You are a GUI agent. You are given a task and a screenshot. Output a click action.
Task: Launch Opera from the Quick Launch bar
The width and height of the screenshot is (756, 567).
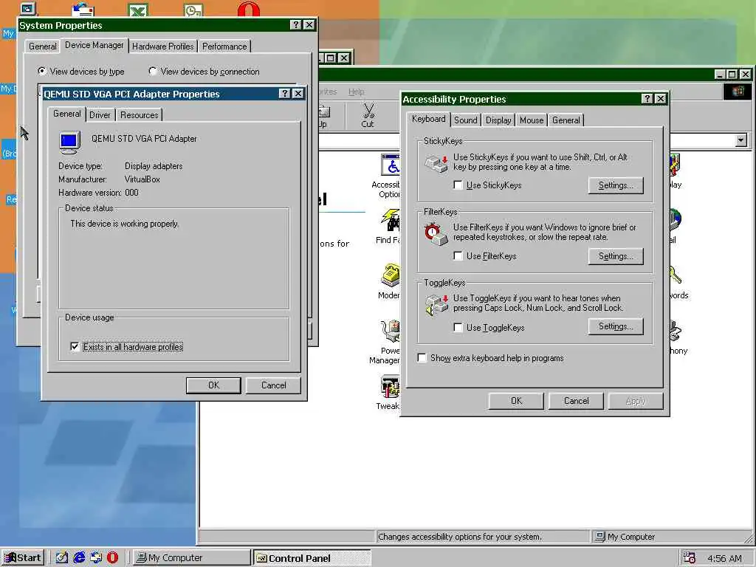click(x=112, y=557)
